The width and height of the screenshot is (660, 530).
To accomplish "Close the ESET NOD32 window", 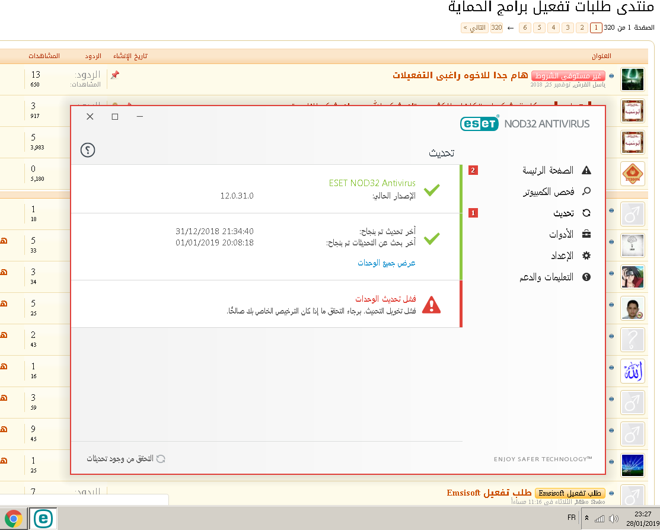I will 90,117.
